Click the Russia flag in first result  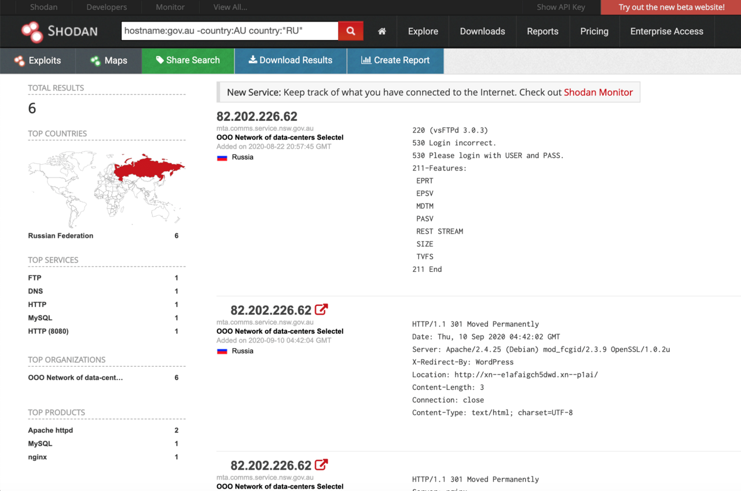pos(222,157)
